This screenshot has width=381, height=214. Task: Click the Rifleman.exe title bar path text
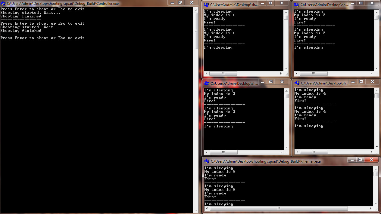click(x=266, y=161)
